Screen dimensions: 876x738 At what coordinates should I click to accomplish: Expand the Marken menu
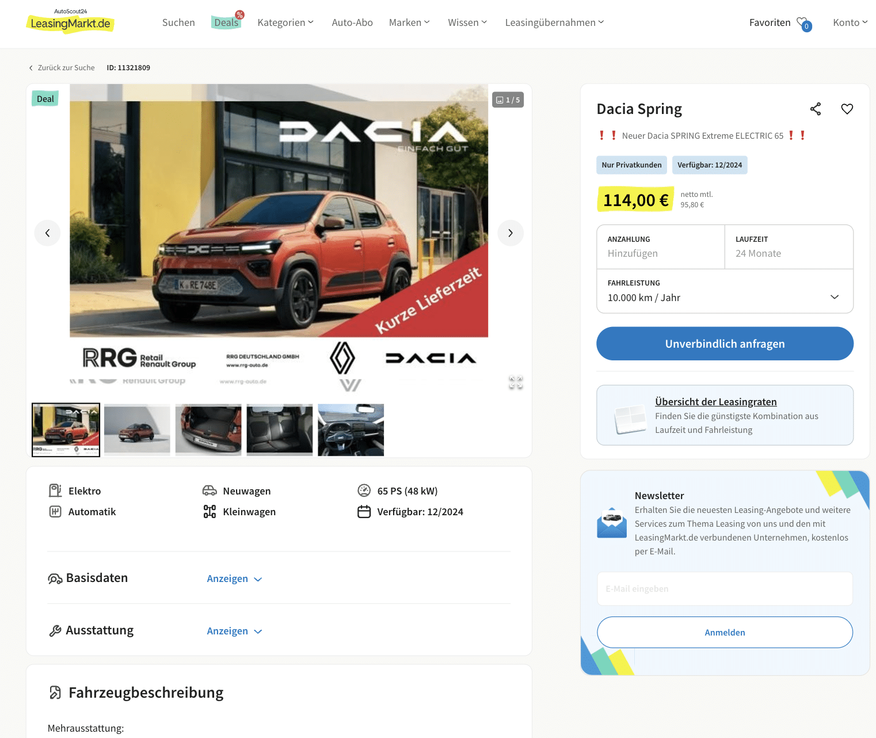coord(409,22)
